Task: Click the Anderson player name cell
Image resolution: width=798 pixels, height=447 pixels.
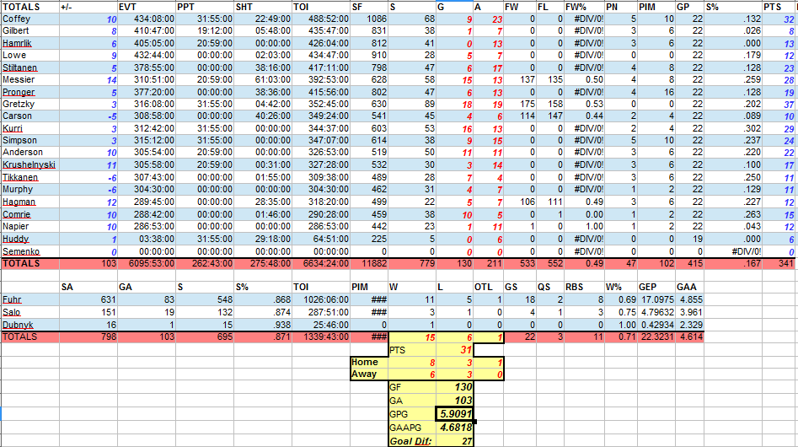Action: (30, 152)
